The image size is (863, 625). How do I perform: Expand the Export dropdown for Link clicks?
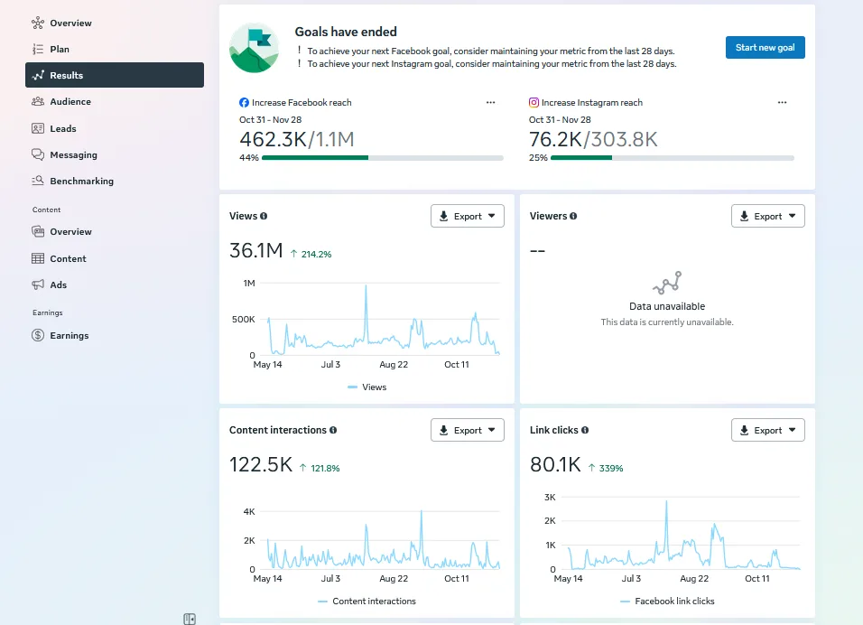(x=767, y=431)
